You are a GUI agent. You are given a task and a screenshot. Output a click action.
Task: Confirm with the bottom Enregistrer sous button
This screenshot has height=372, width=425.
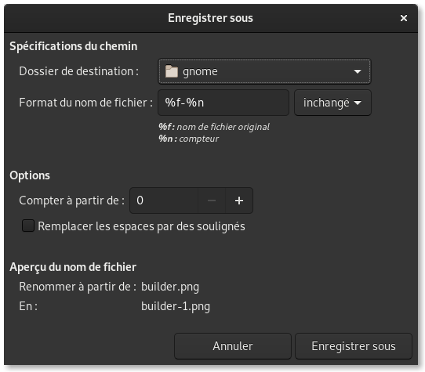tap(354, 346)
